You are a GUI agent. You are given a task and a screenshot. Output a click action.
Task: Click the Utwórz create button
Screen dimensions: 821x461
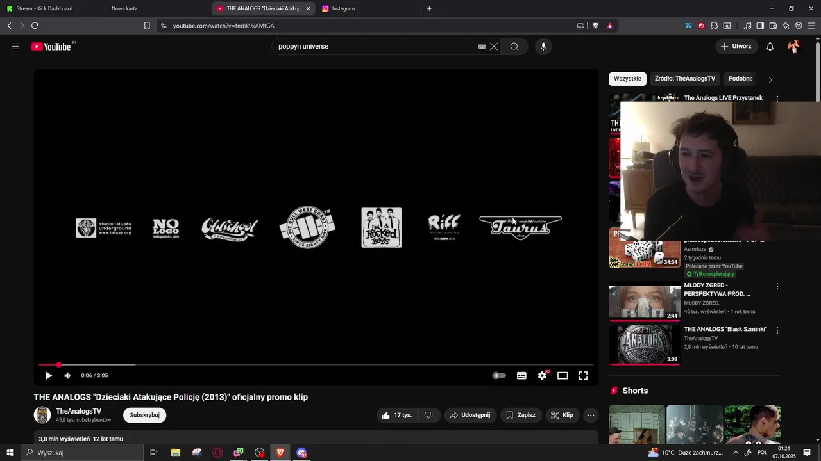(736, 46)
